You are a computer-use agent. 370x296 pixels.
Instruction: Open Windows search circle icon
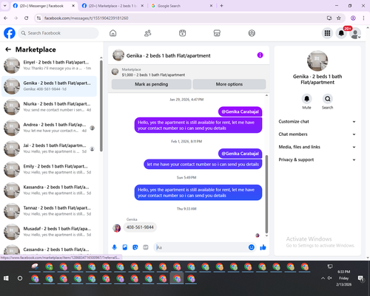20,278
